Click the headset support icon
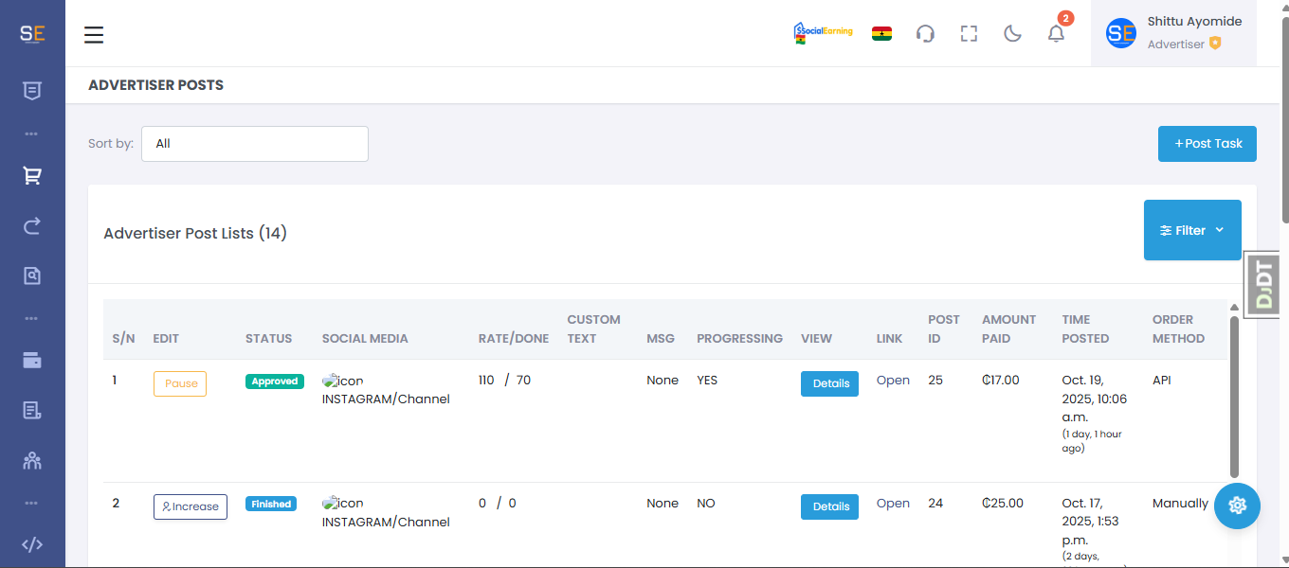This screenshot has height=568, width=1289. (x=925, y=34)
